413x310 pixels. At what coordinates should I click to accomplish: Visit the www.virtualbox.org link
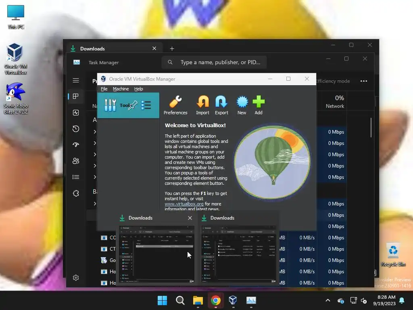coord(184,204)
